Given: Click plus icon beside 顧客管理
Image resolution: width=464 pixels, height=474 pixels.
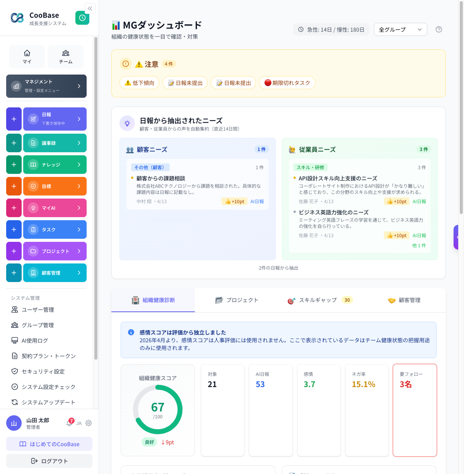Looking at the screenshot, I should [x=14, y=273].
